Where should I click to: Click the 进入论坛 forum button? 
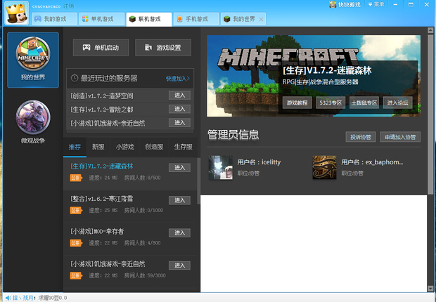click(397, 103)
